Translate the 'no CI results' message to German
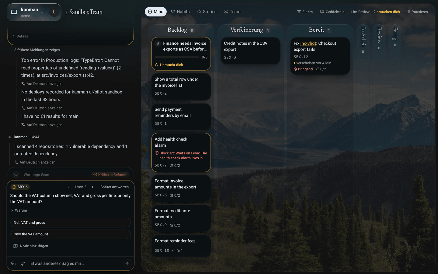This screenshot has width=438, height=274. click(x=42, y=125)
